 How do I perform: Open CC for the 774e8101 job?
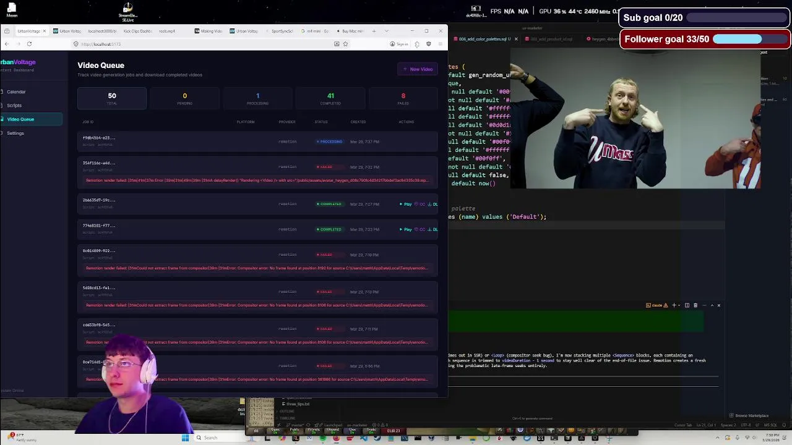pyautogui.click(x=420, y=229)
